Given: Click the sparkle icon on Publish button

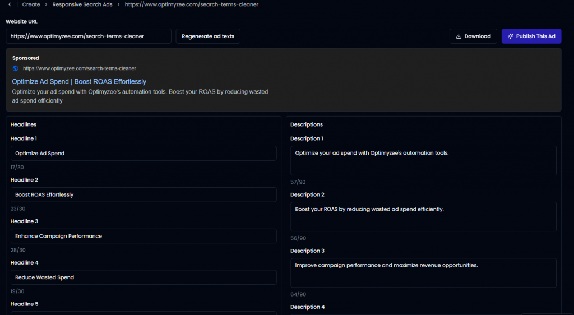Looking at the screenshot, I should (x=510, y=36).
